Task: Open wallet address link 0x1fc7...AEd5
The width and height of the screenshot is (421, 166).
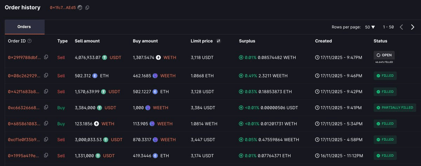Action: pyautogui.click(x=63, y=8)
